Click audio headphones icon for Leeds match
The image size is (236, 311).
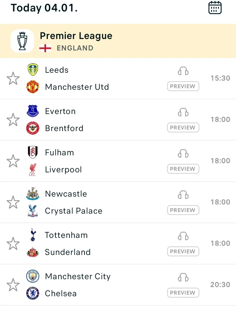pos(183,71)
